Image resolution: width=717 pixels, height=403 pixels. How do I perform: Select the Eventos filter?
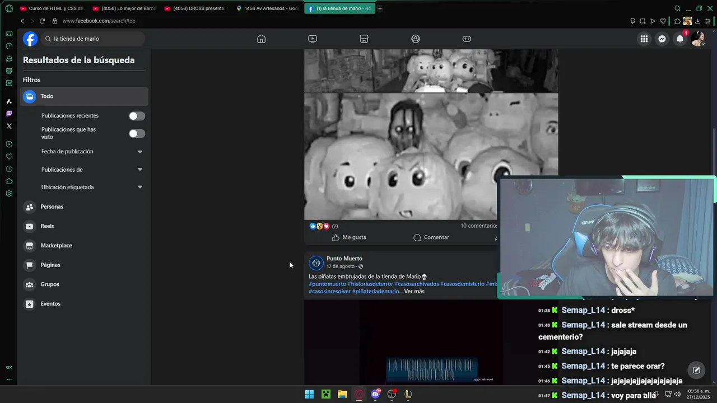point(84,303)
